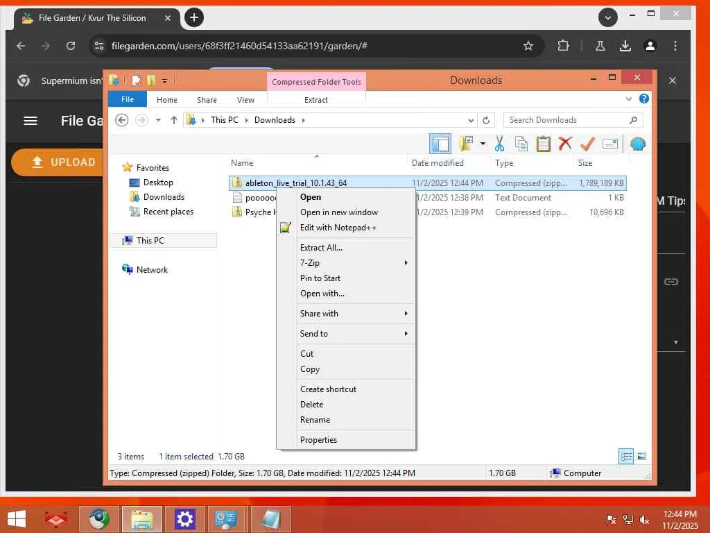Select Network in navigation pane
Screen dimensions: 710x533
(152, 270)
